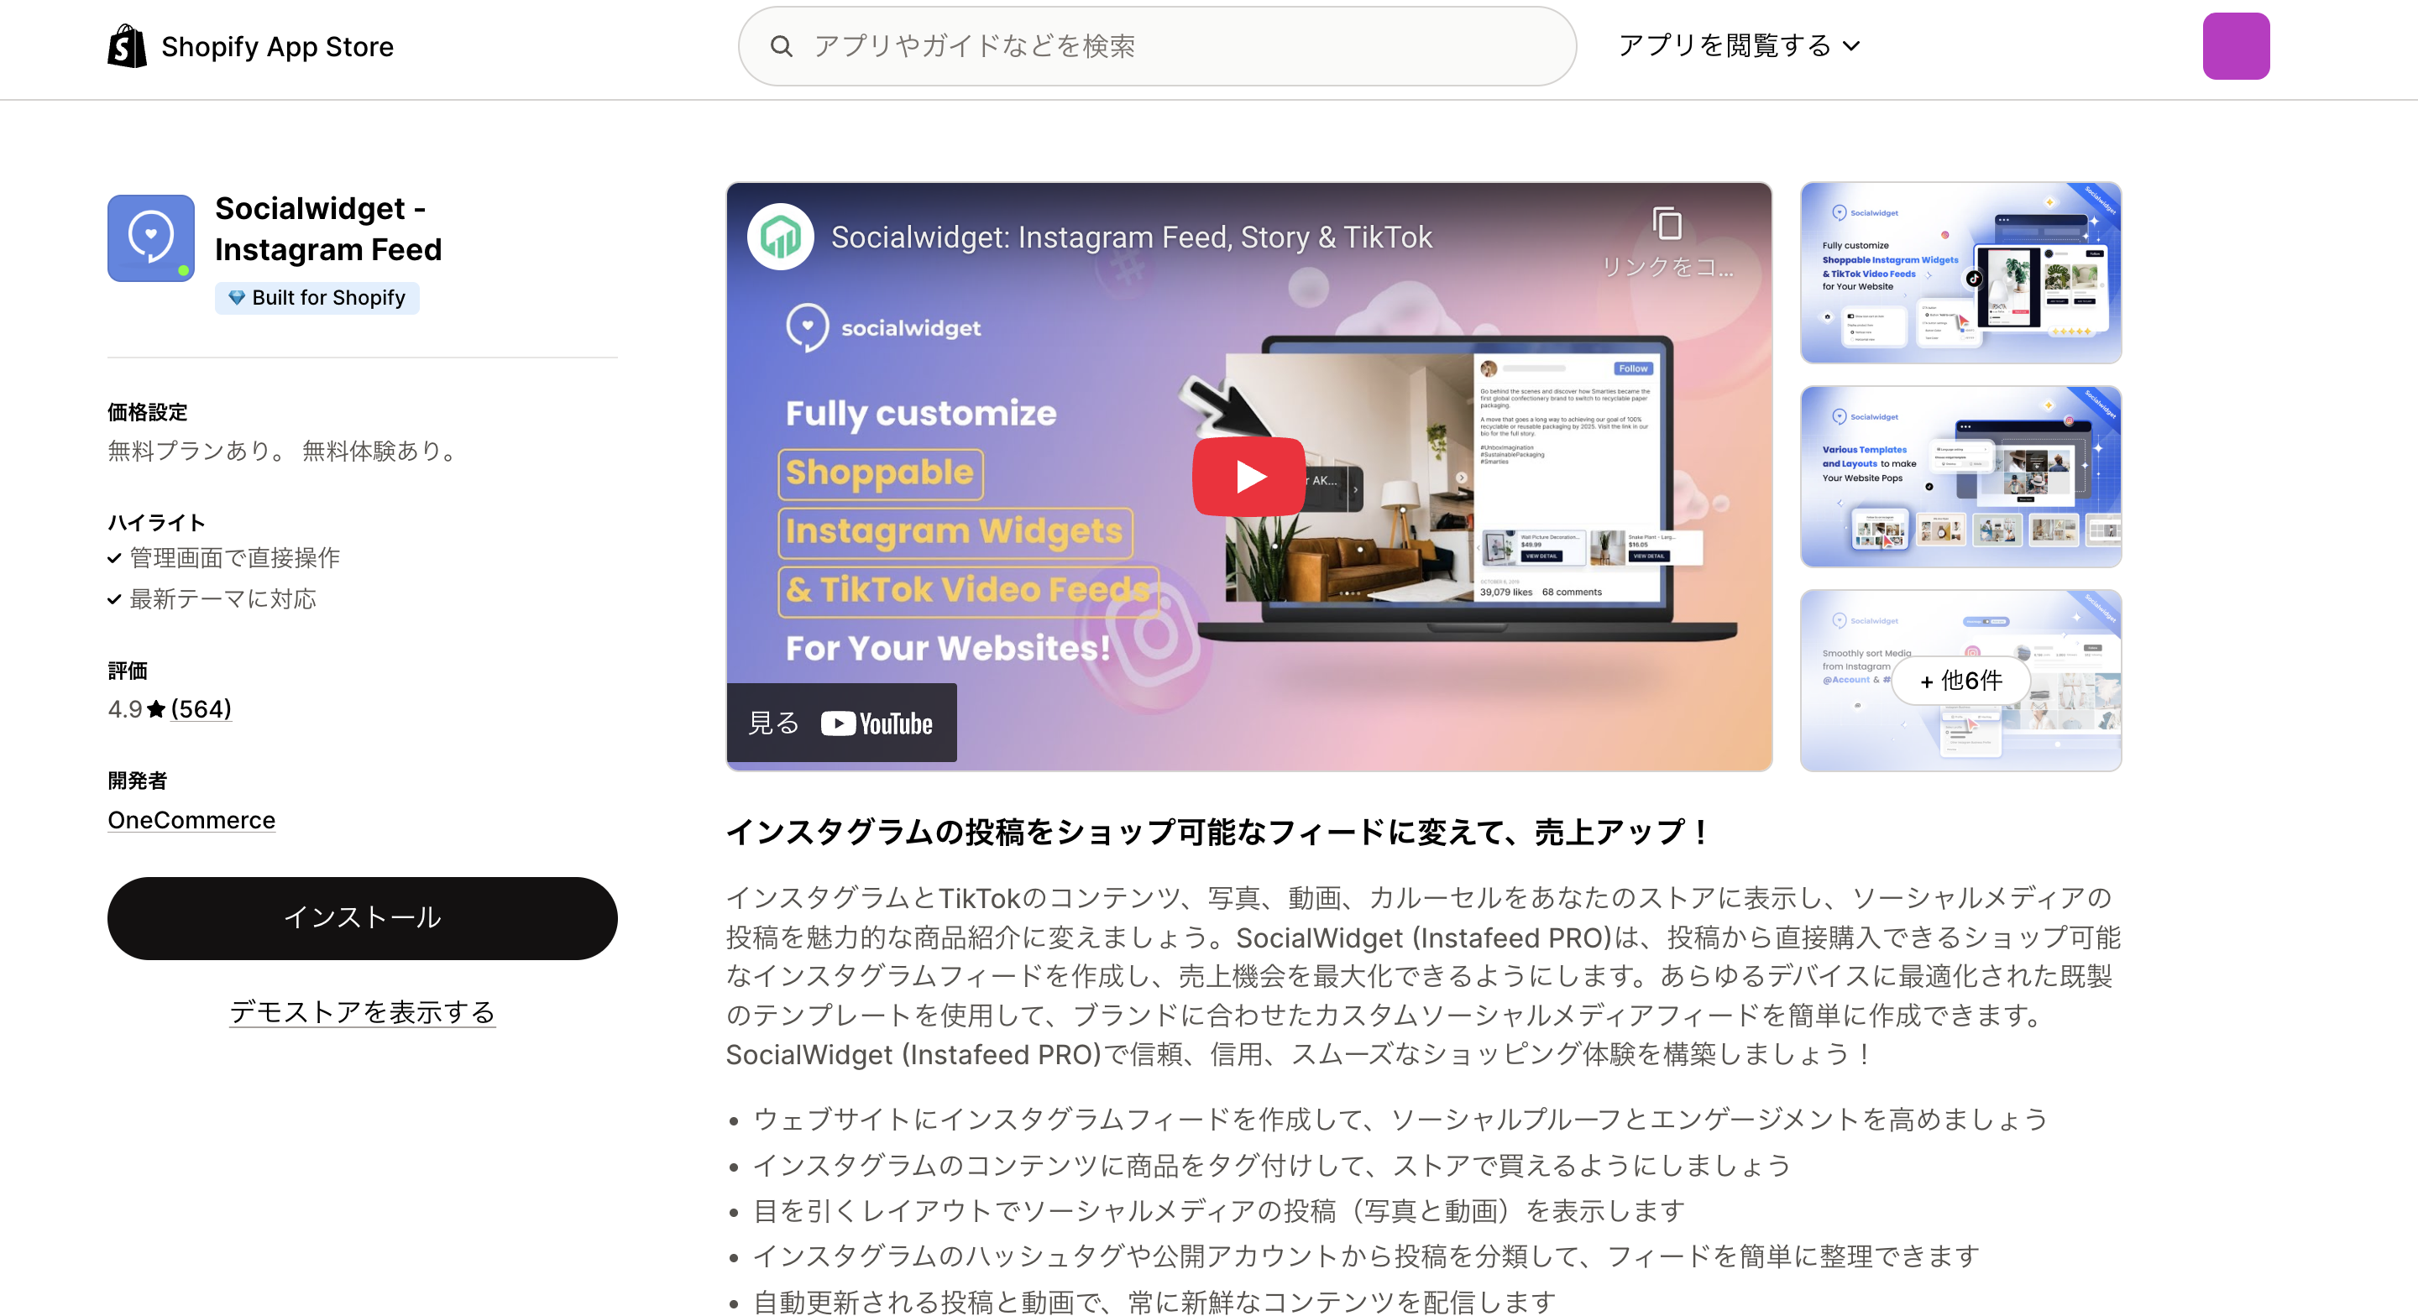The height and width of the screenshot is (1316, 2418).
Task: Copy video link via the copy icon
Action: point(1667,224)
